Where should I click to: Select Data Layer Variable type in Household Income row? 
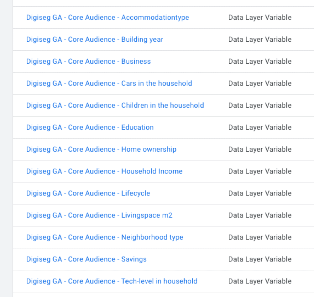(260, 171)
